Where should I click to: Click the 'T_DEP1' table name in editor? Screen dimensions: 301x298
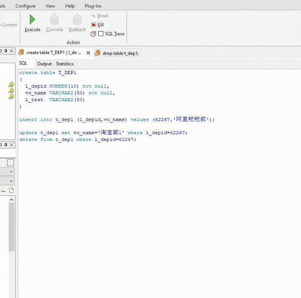pyautogui.click(x=67, y=73)
